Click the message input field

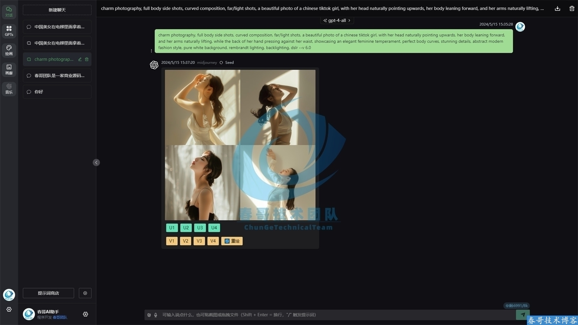click(325, 315)
